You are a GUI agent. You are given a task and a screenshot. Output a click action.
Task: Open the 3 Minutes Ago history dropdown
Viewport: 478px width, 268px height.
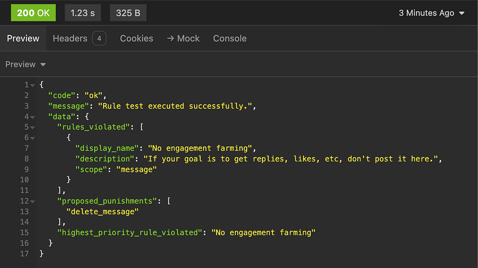(432, 13)
